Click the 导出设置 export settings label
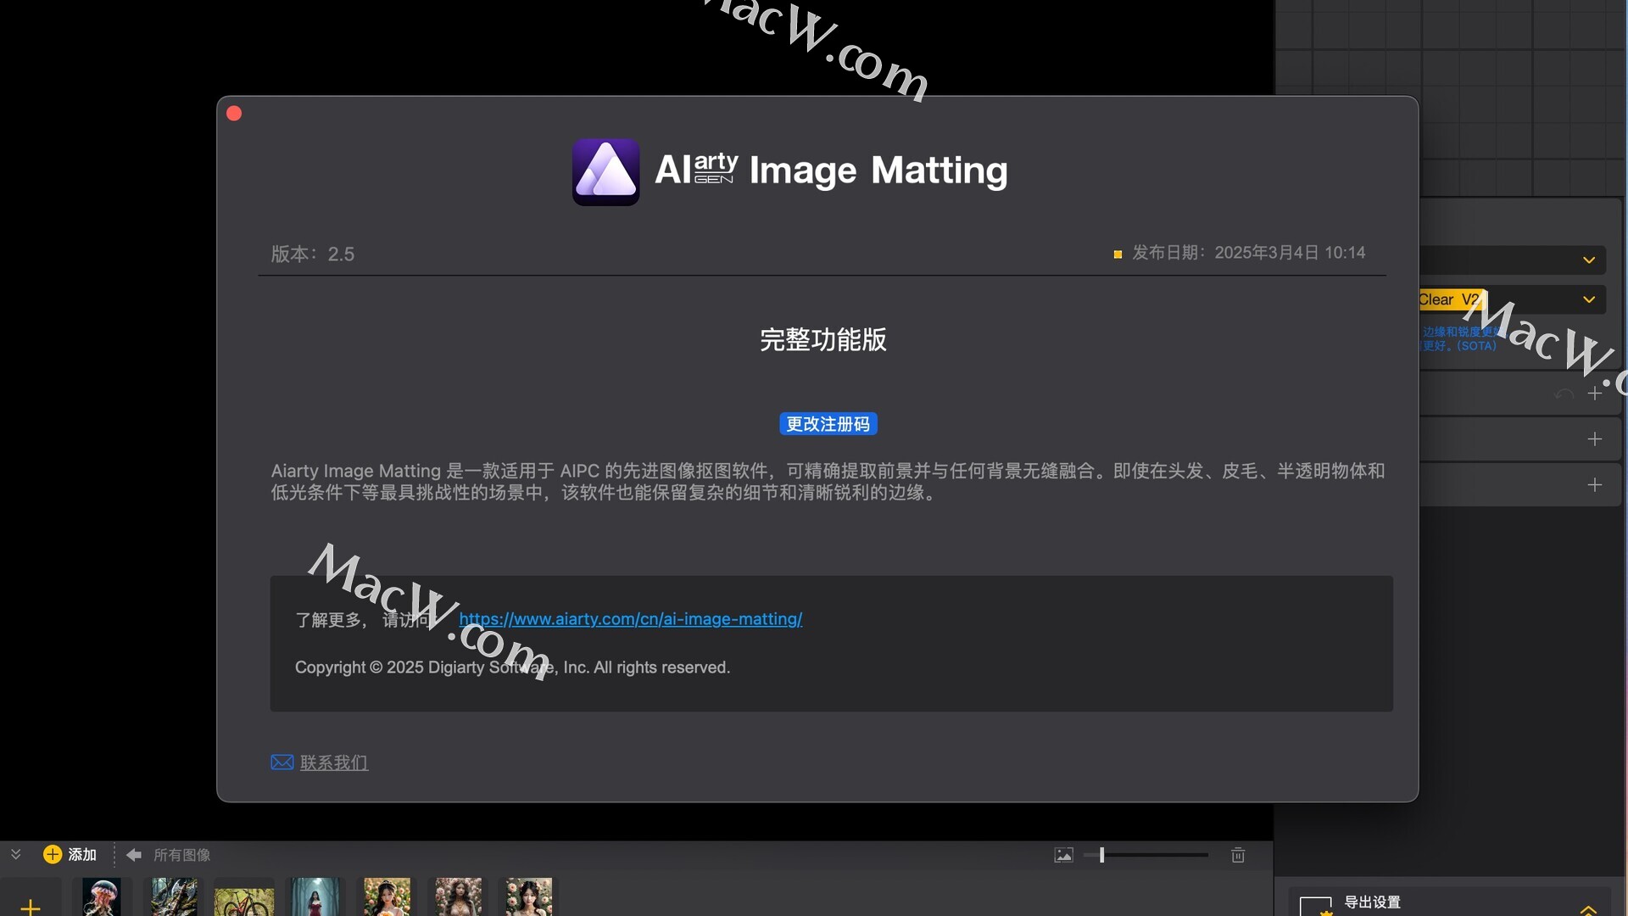 tap(1372, 902)
